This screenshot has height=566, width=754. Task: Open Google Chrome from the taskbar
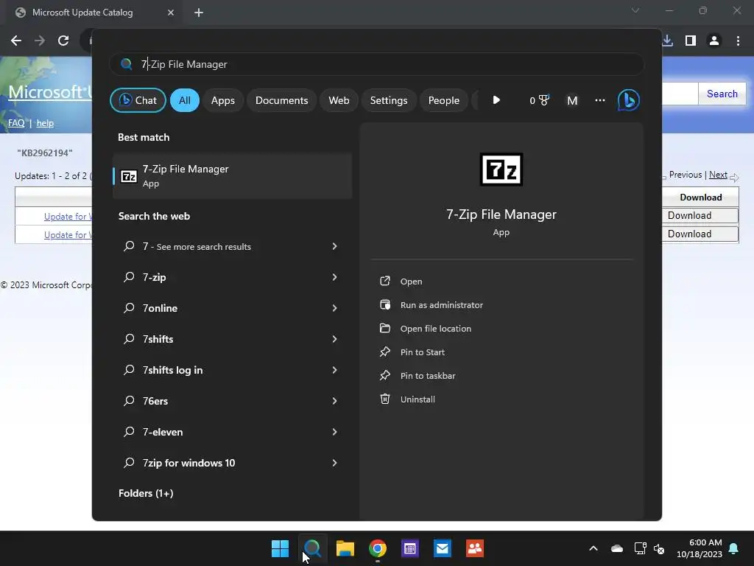pyautogui.click(x=378, y=548)
